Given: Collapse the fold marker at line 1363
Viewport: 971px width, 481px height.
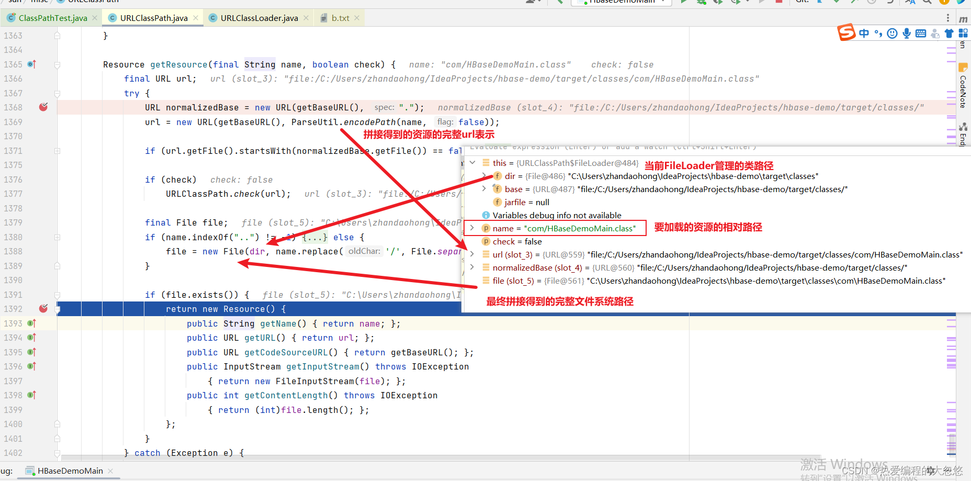Looking at the screenshot, I should 58,36.
